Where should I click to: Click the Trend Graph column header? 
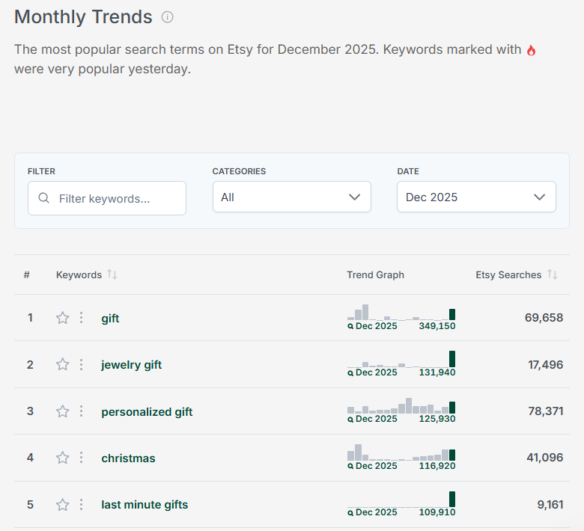[x=375, y=274]
